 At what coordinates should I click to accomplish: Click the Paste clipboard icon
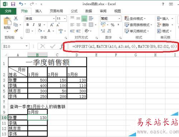click(x=7, y=21)
